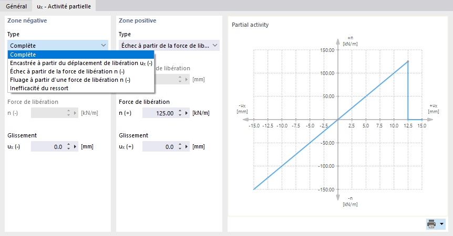The width and height of the screenshot is (453, 236).
Task: Decrease ux (+) glissement with down stepper
Action: point(180,148)
